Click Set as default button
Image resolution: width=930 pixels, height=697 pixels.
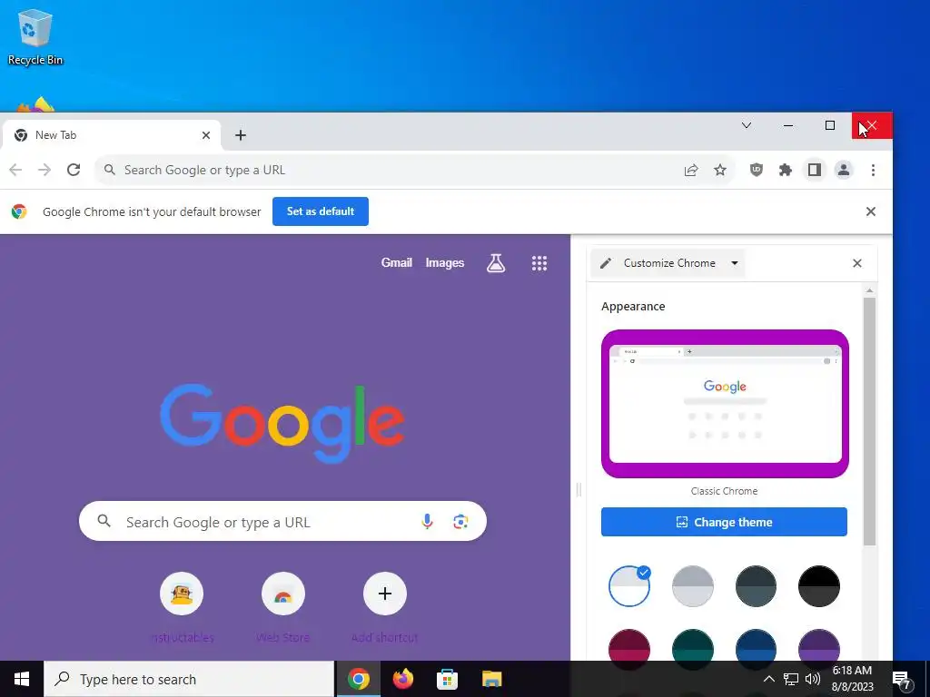(x=321, y=211)
